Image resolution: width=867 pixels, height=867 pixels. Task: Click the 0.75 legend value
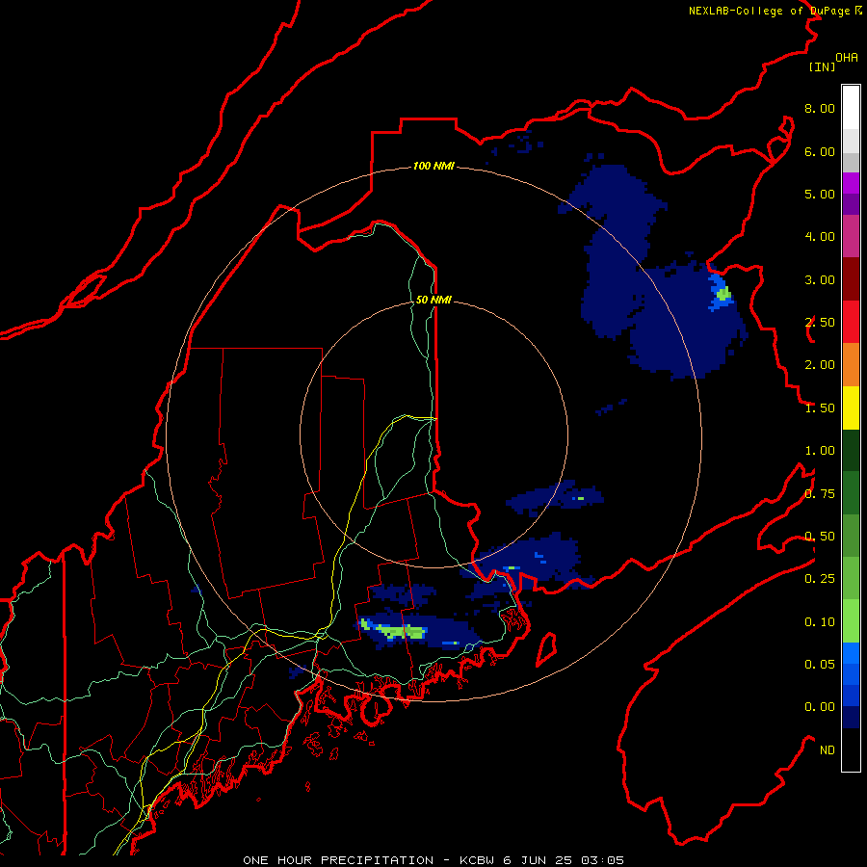(x=820, y=494)
